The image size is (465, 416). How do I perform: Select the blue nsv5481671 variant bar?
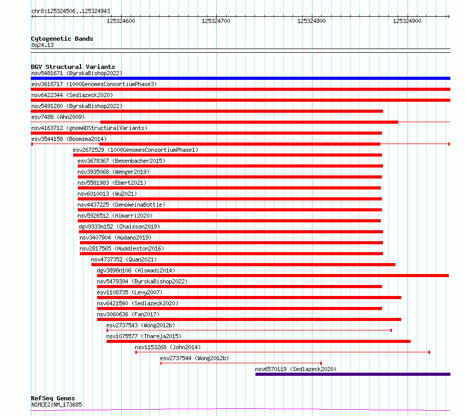pos(240,78)
